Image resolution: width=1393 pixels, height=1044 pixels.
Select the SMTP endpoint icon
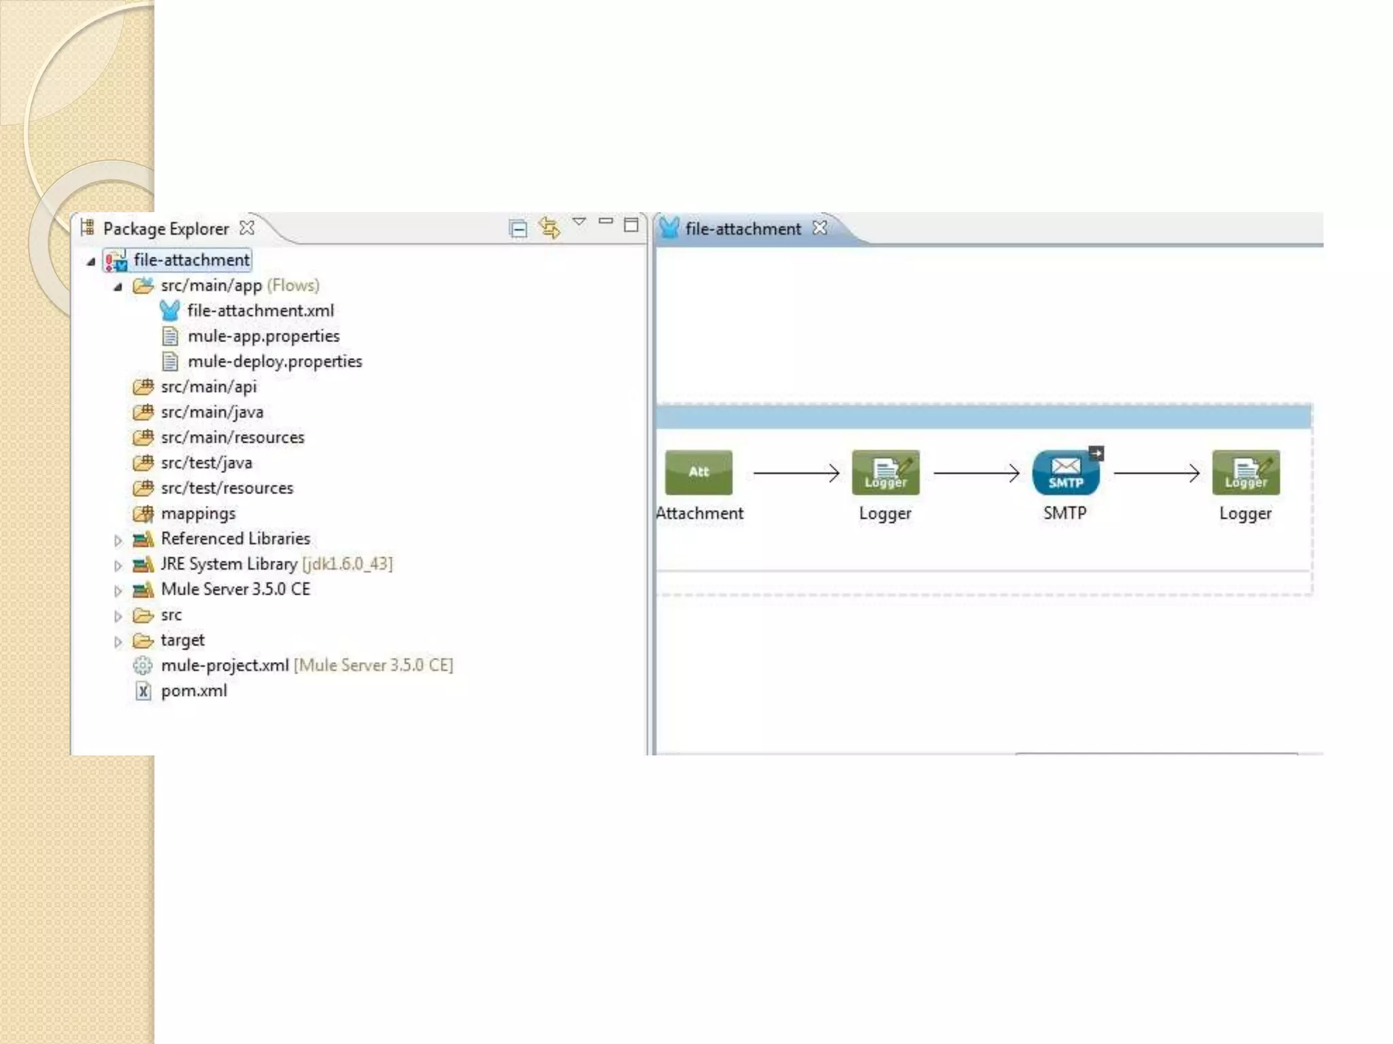pos(1065,473)
